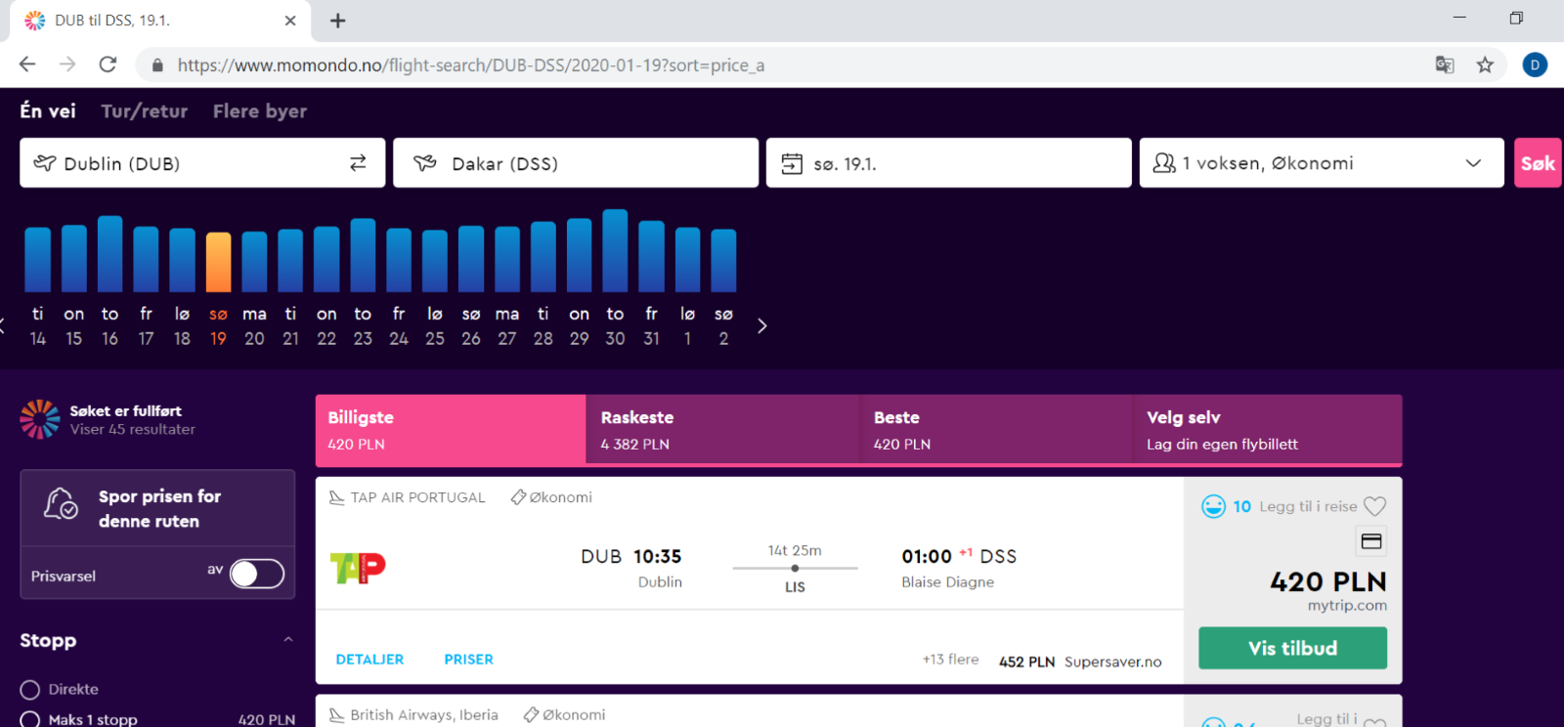Viewport: 1564px width, 727px height.
Task: Open the 1 voksen, Økonomi dropdown
Action: [x=1322, y=163]
